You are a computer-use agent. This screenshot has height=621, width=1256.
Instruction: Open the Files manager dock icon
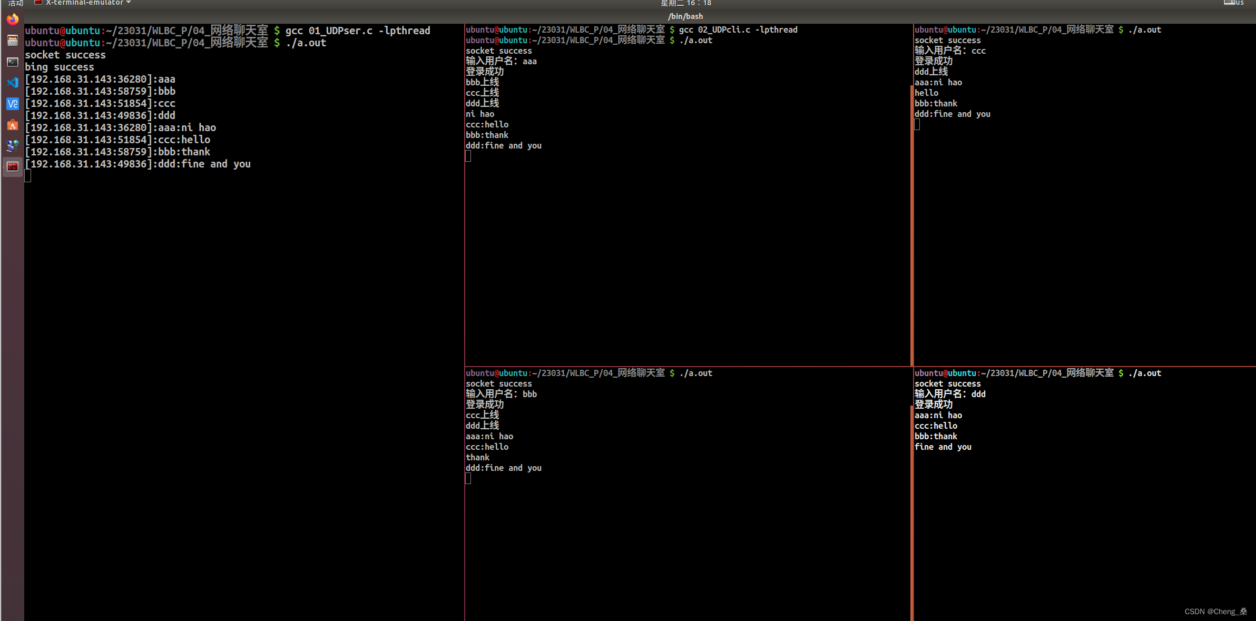point(13,41)
